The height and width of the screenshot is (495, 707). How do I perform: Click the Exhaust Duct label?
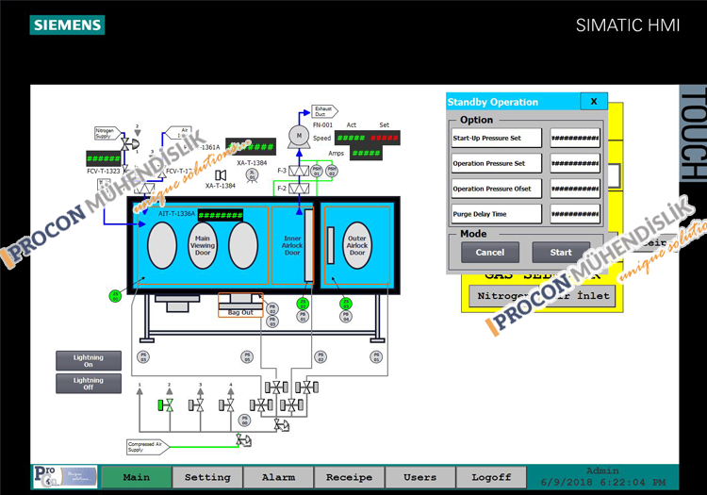[x=324, y=111]
